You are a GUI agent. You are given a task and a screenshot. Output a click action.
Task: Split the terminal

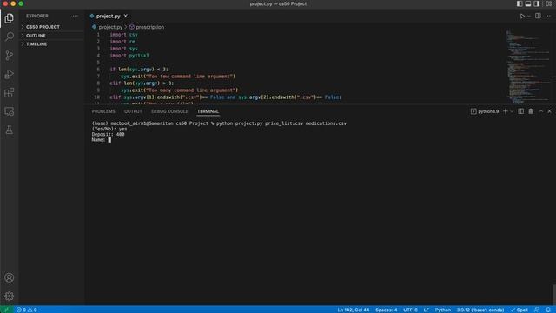tap(520, 111)
